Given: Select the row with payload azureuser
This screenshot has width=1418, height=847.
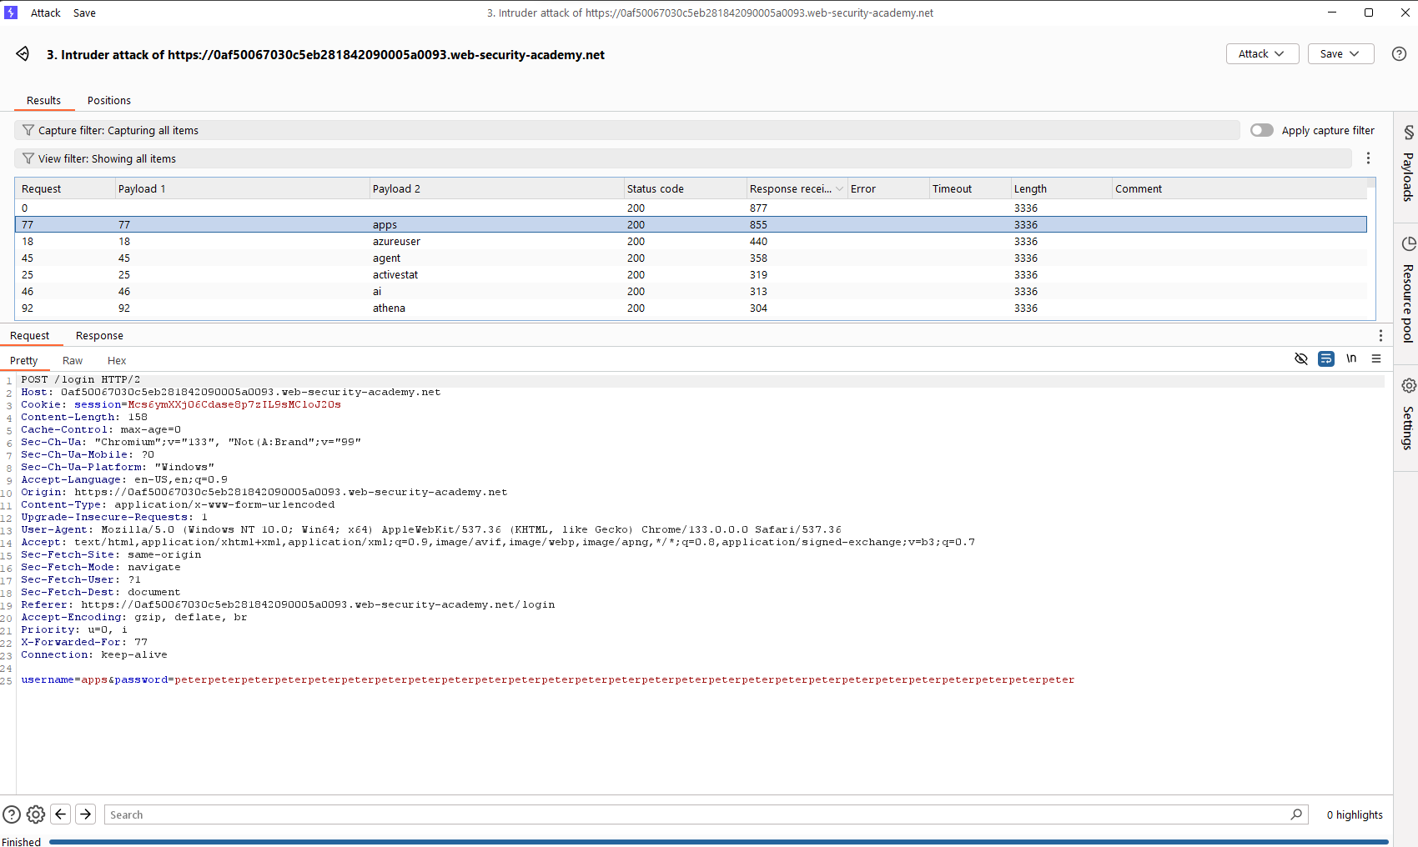Looking at the screenshot, I should coord(691,242).
